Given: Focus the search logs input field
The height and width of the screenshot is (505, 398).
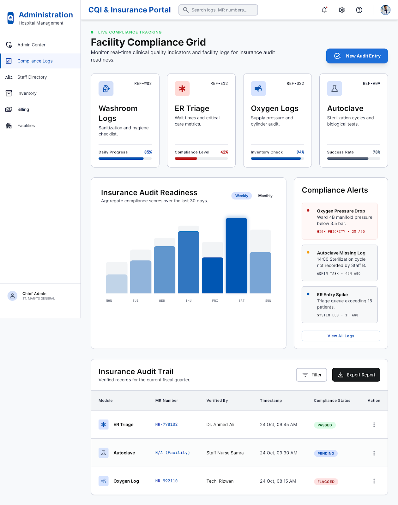Looking at the screenshot, I should click(218, 10).
